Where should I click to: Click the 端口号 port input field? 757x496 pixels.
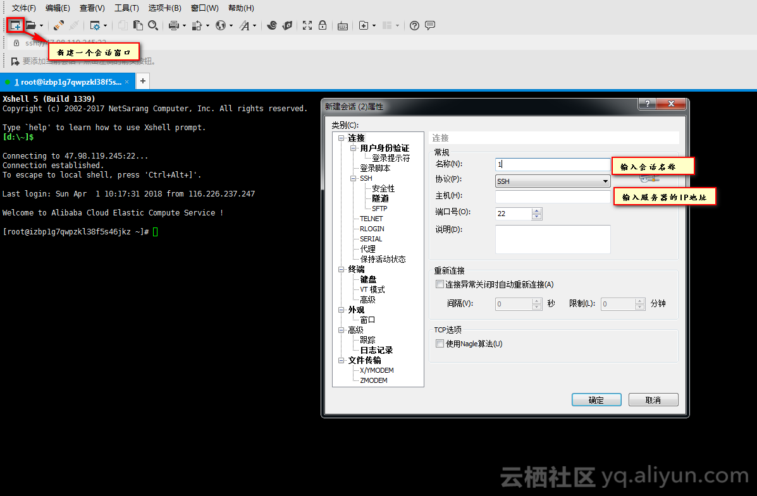(x=514, y=214)
